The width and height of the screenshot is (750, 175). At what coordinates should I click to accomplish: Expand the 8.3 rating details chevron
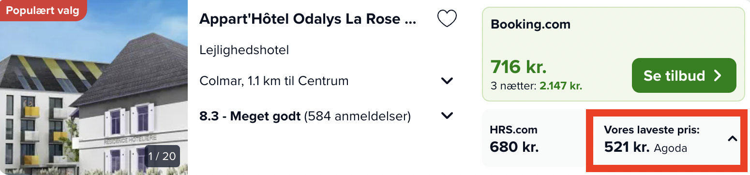tap(447, 116)
